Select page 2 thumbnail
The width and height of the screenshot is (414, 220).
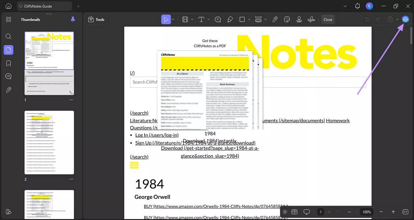click(49, 142)
